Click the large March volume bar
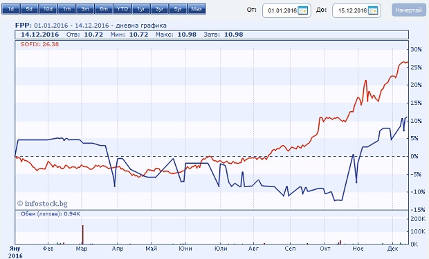Screen dimensions: 429x259 point(83,234)
